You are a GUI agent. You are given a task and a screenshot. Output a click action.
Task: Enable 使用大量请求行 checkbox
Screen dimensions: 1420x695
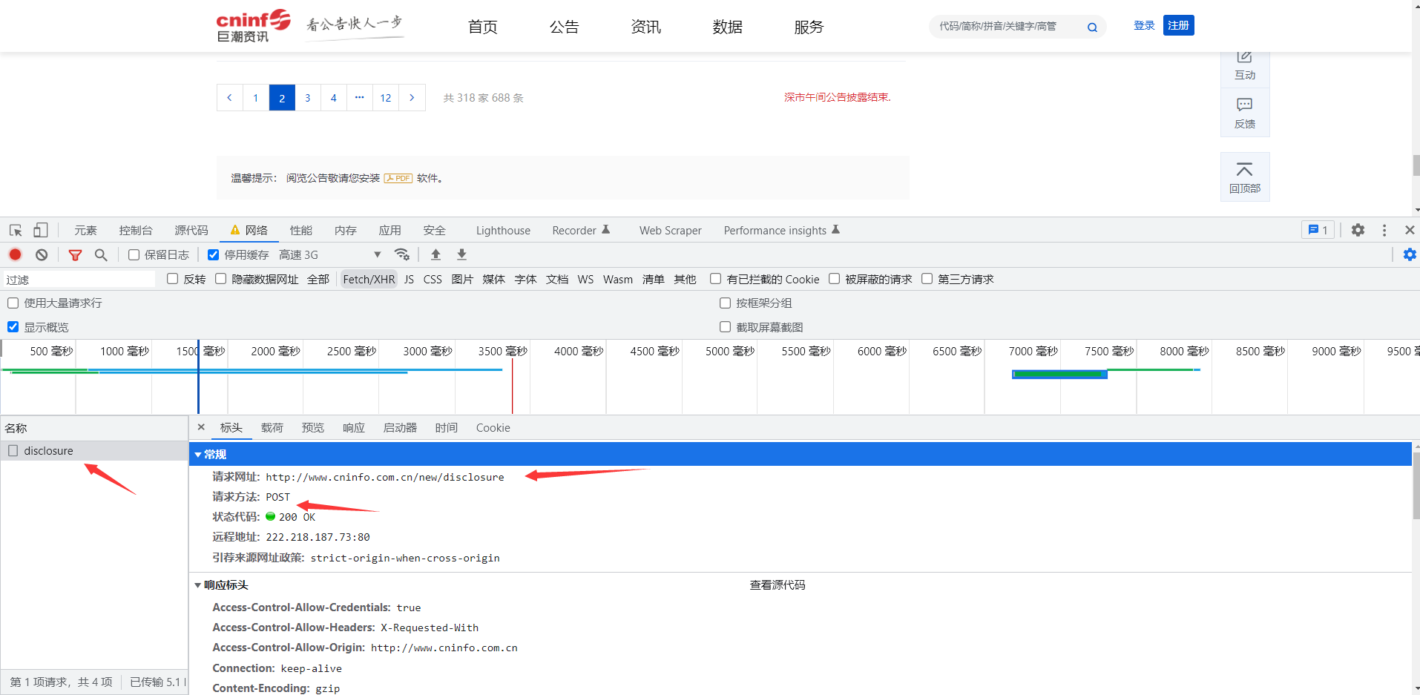coord(13,303)
